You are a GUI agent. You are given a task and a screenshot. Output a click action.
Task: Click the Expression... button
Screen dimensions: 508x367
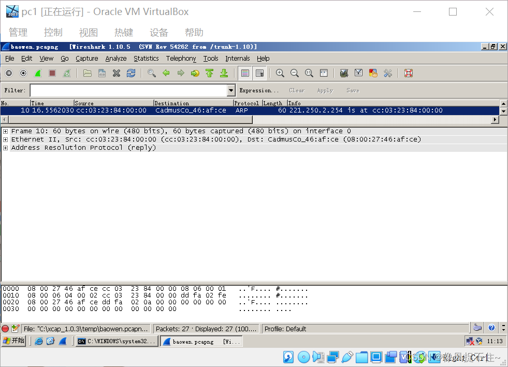tap(259, 90)
